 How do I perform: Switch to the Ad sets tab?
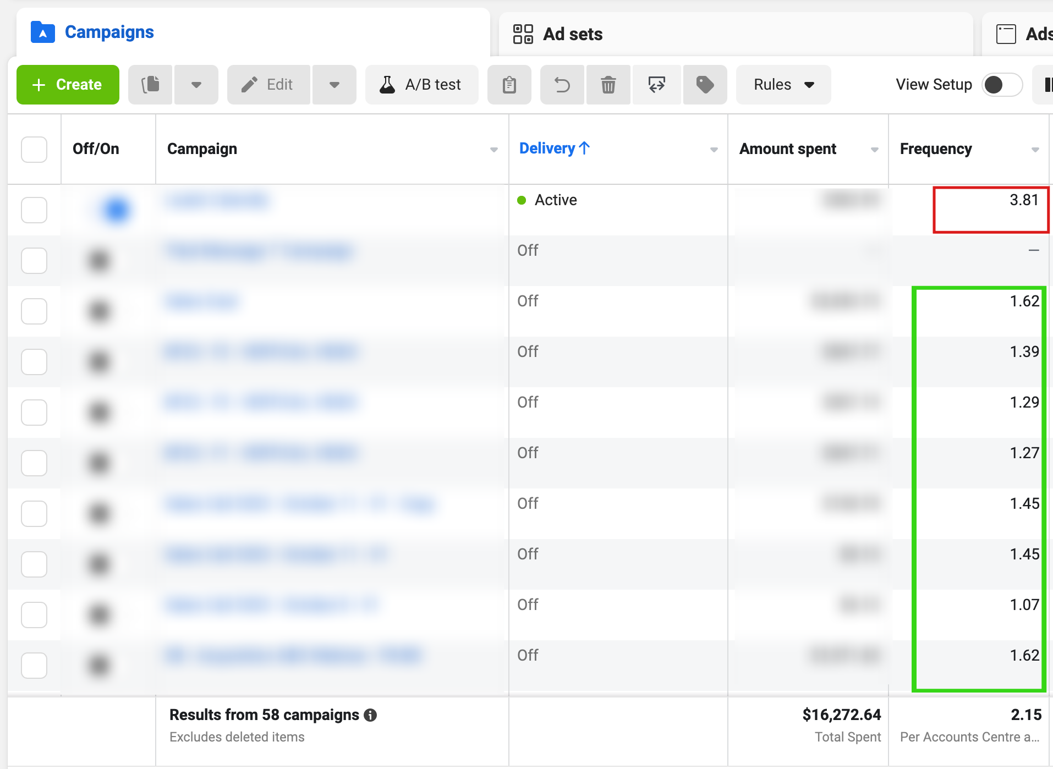(x=736, y=34)
